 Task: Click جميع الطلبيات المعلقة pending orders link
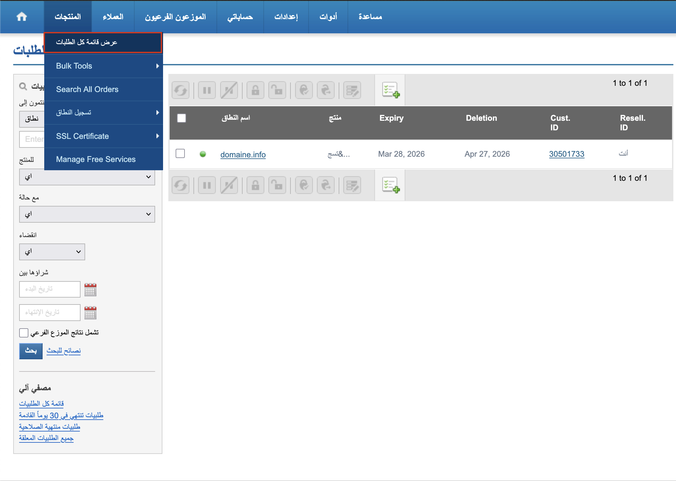coord(46,438)
